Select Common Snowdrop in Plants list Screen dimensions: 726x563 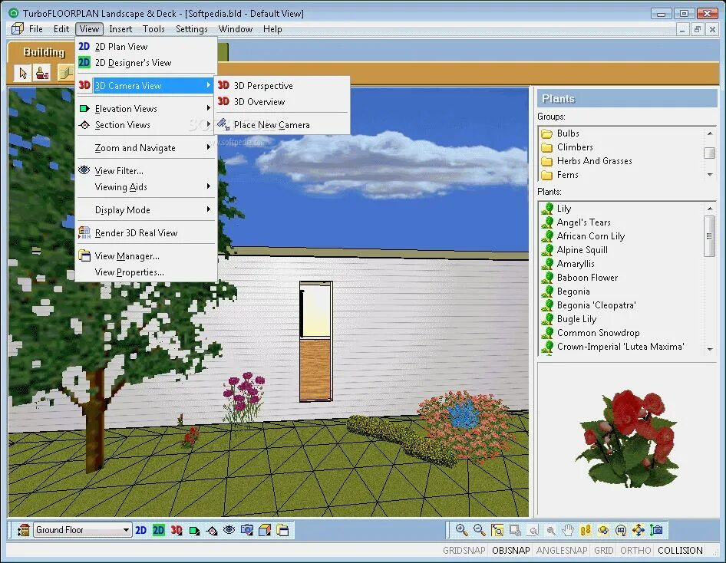pyautogui.click(x=598, y=333)
